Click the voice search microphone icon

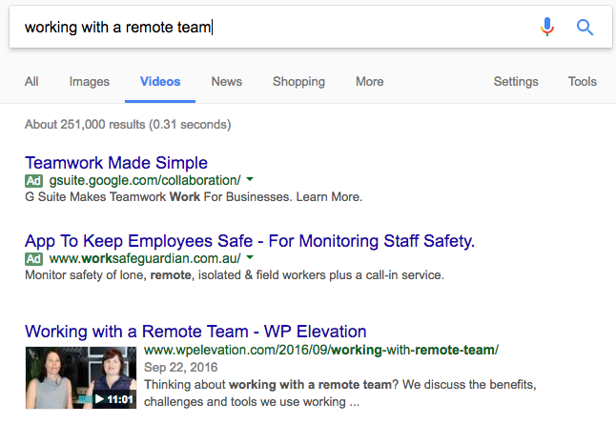pos(546,27)
